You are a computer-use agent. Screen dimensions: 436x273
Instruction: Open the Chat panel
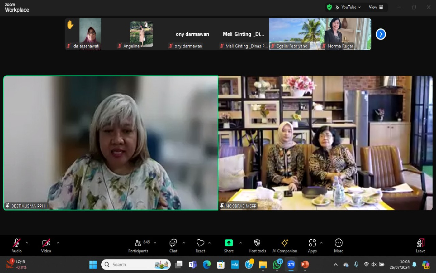[173, 246]
